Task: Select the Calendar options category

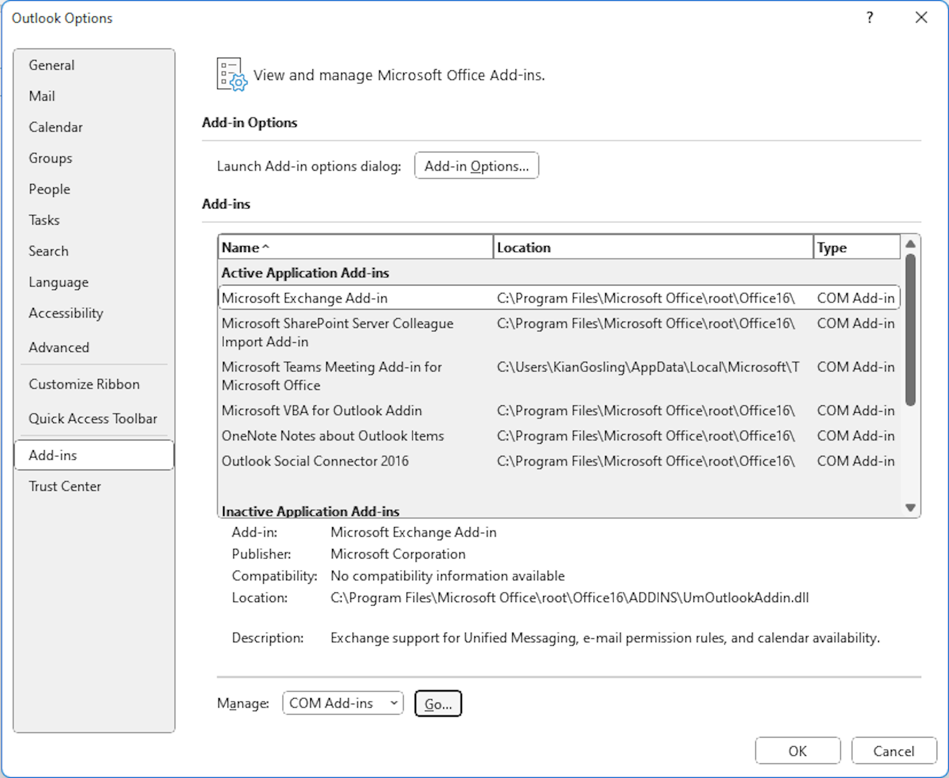Action: point(94,127)
